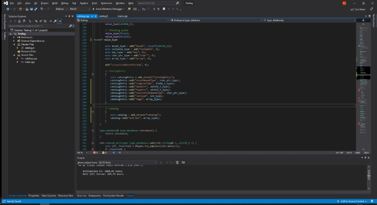Toggle Preview Selected Items button in Solution Explorer
377x205 pixels.
click(x=60, y=21)
